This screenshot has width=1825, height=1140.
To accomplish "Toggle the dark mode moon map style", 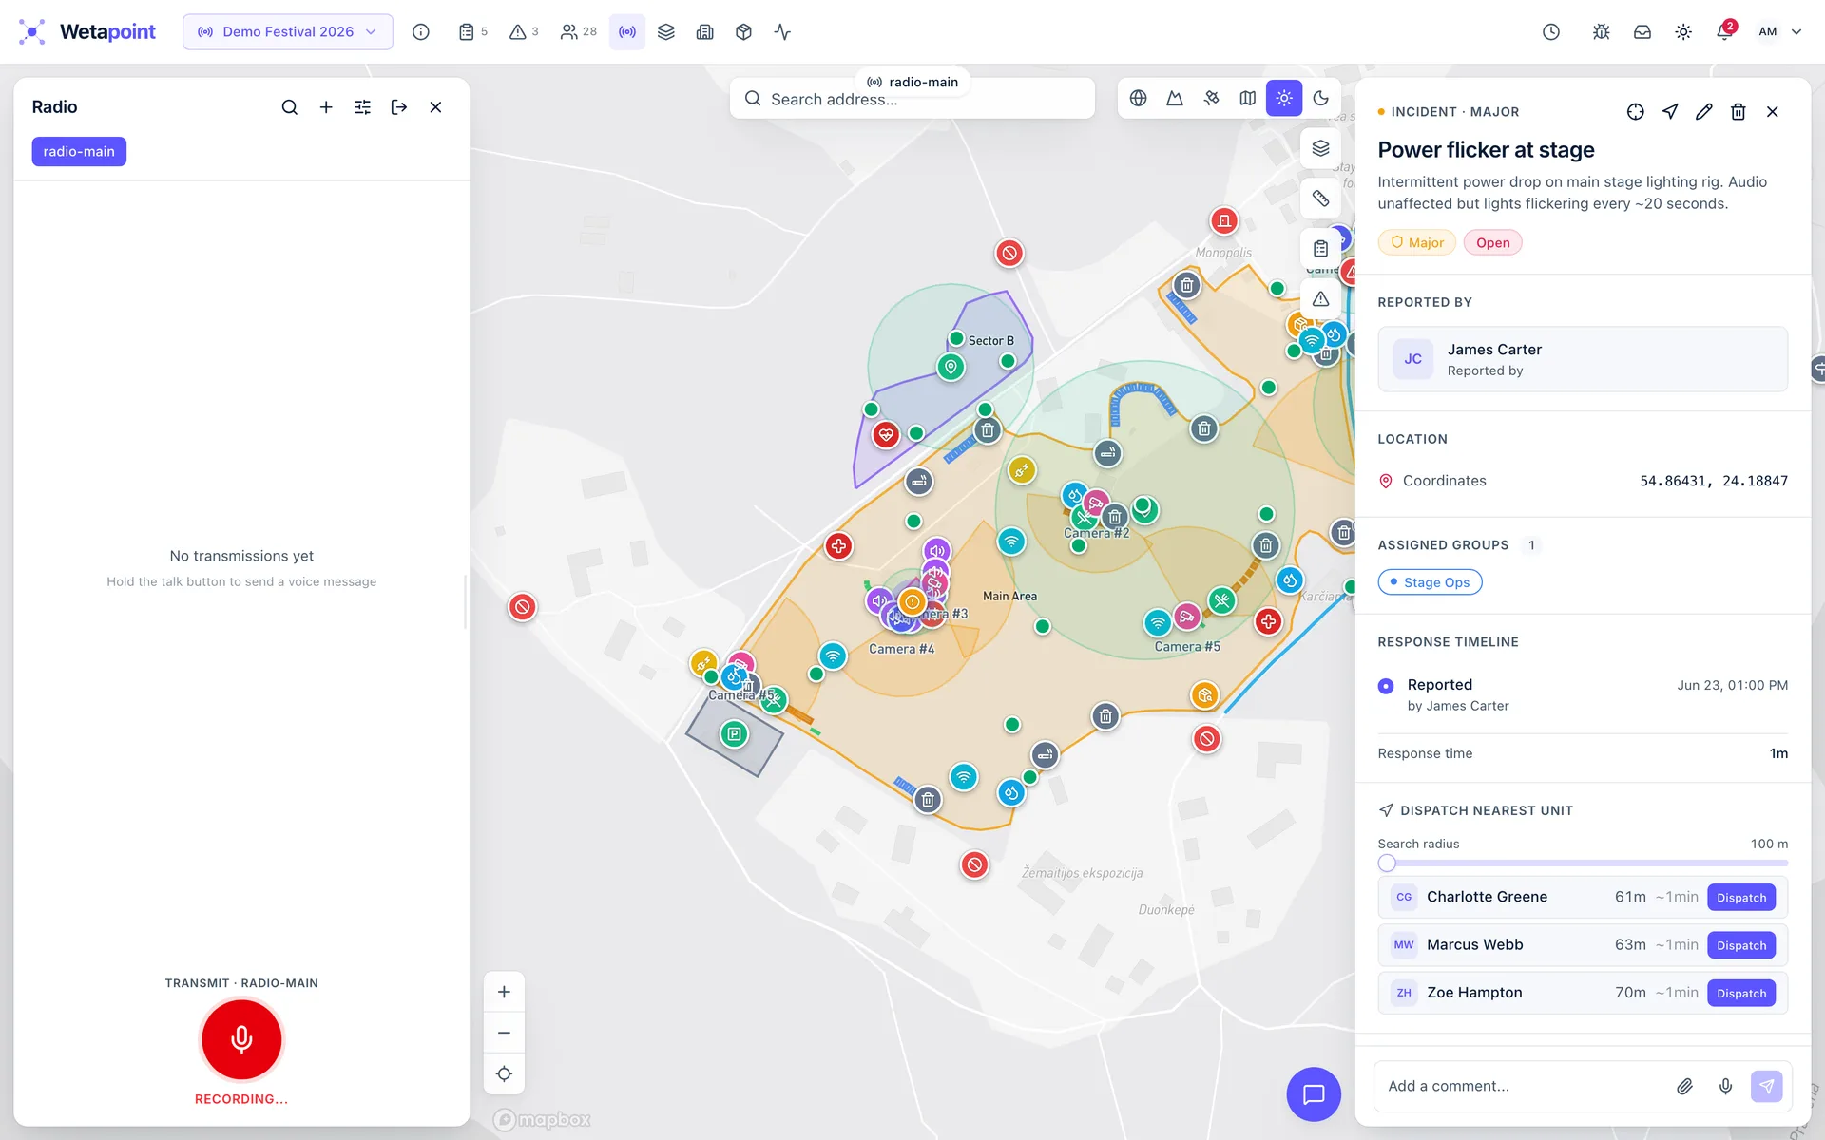I will (1320, 98).
